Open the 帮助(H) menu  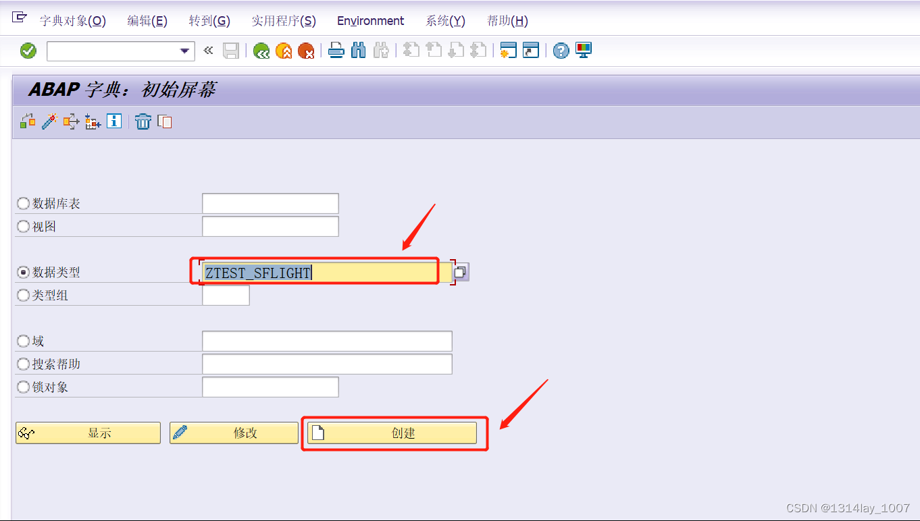coord(507,21)
